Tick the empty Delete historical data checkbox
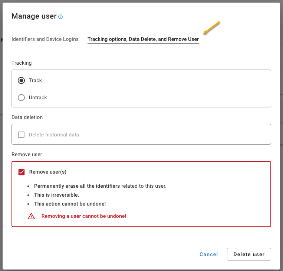This screenshot has width=283, height=271. click(x=21, y=135)
